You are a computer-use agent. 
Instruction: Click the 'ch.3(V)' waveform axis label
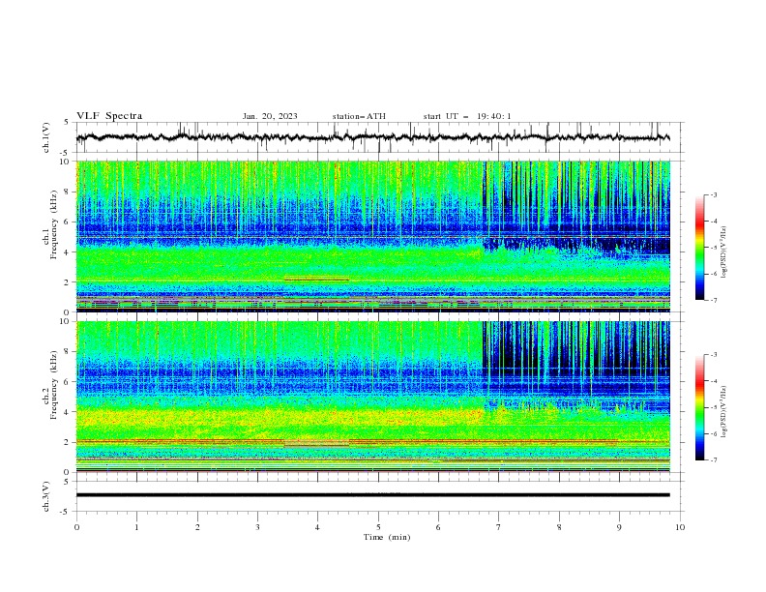[x=46, y=496]
